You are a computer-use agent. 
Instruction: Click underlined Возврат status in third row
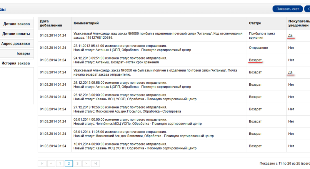tap(255, 60)
